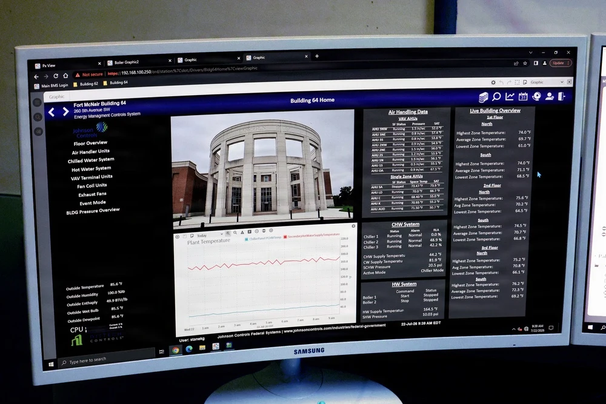Click the Update button in browser toolbar
The height and width of the screenshot is (404, 606).
[561, 62]
